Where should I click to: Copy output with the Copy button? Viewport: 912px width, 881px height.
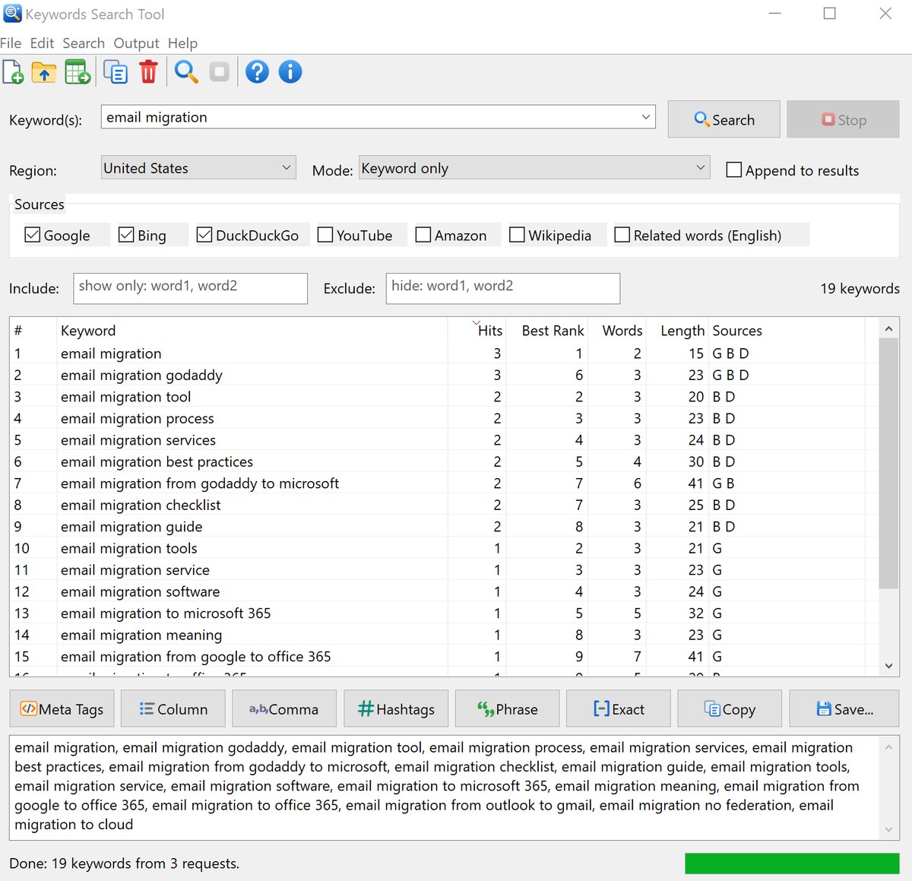730,709
